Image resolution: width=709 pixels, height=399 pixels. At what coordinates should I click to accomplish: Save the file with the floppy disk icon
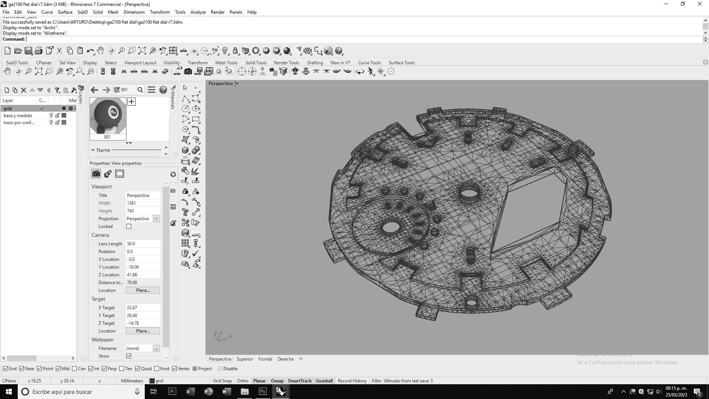click(28, 51)
